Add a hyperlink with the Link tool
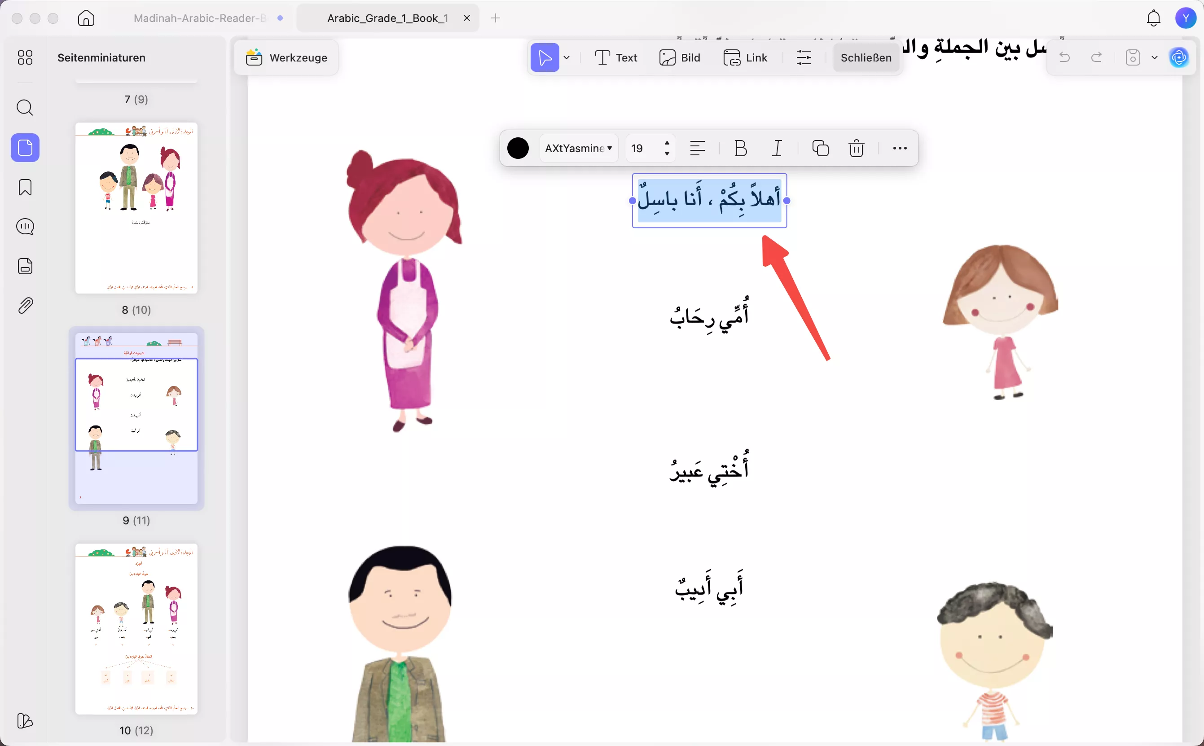 [x=746, y=57]
